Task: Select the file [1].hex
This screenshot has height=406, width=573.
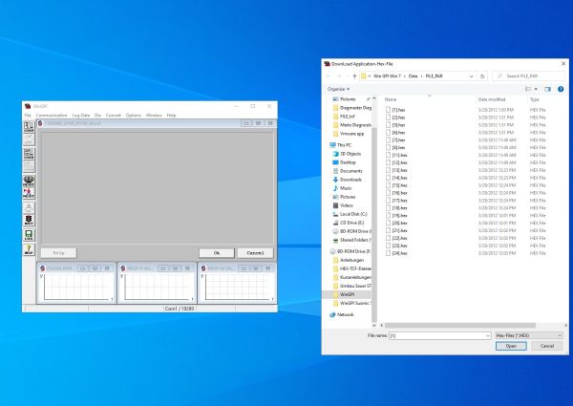Action: [395, 110]
